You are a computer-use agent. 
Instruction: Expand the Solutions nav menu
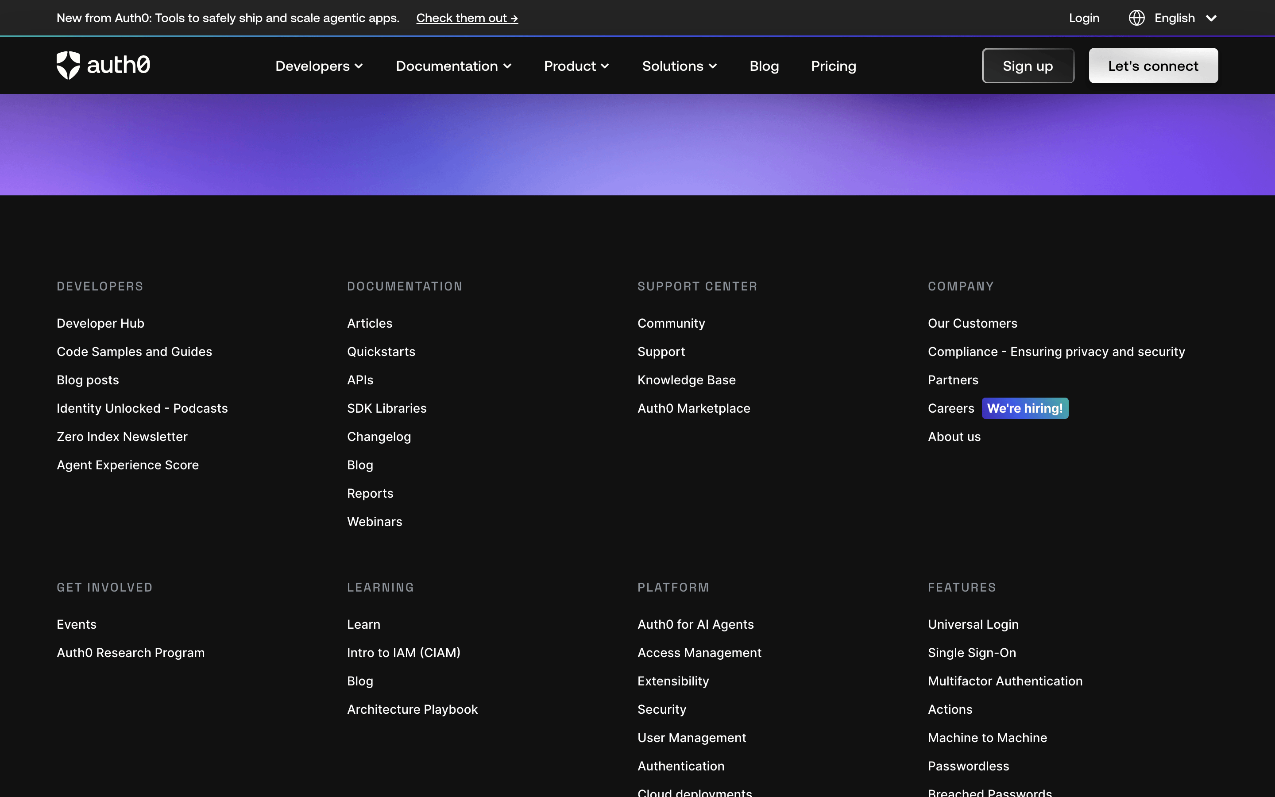[x=679, y=66]
